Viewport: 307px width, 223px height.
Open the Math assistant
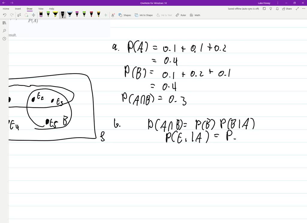click(x=195, y=15)
